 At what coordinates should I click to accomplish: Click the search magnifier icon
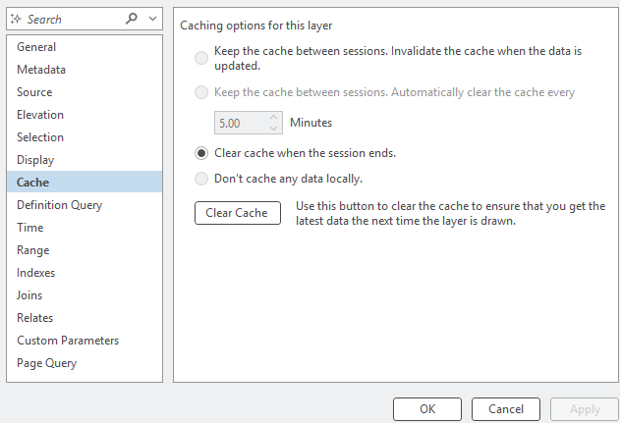click(x=132, y=19)
